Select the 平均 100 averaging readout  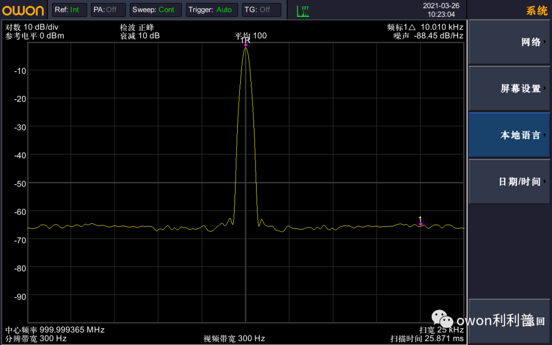coord(250,36)
